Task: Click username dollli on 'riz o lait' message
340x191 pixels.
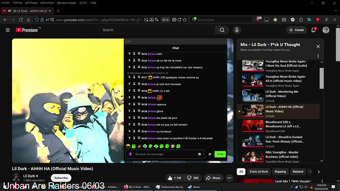Action: click(x=156, y=91)
